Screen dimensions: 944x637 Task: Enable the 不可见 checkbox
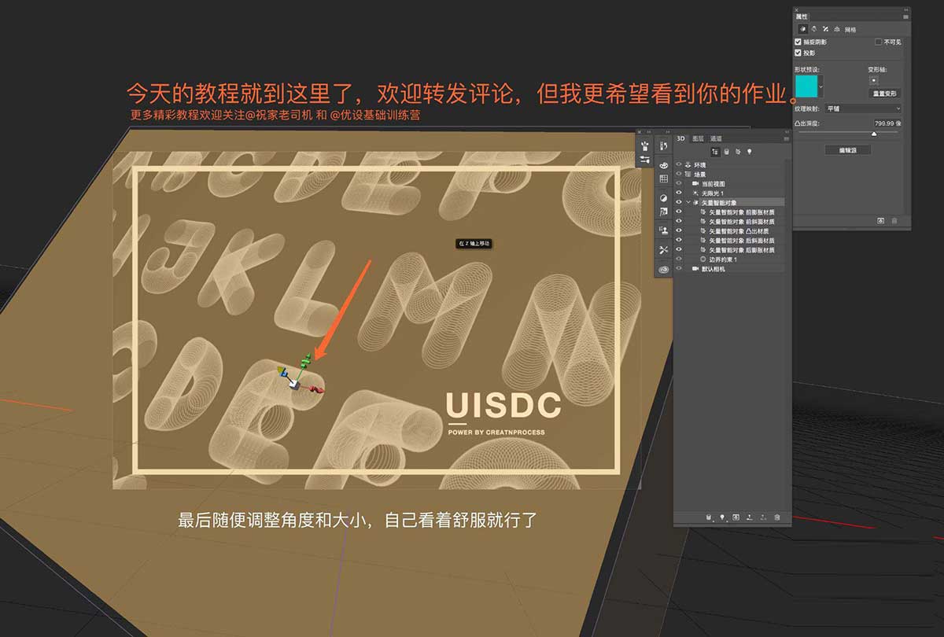pos(879,42)
